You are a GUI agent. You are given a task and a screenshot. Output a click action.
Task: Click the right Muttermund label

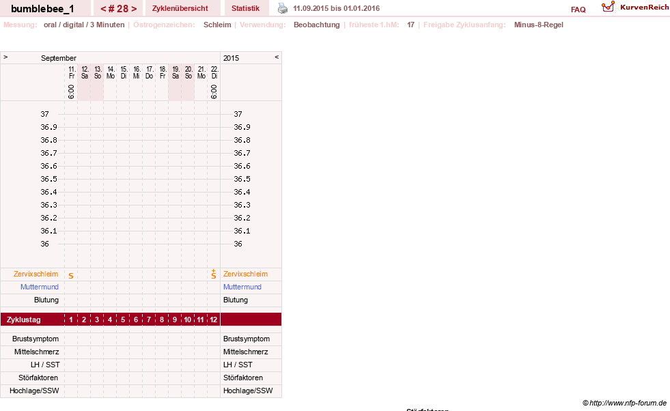tap(242, 287)
